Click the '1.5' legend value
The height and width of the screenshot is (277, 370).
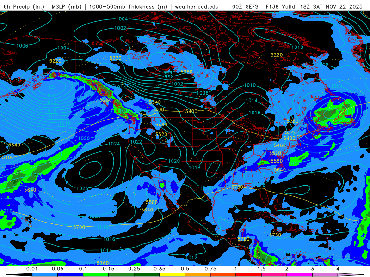point(261,269)
